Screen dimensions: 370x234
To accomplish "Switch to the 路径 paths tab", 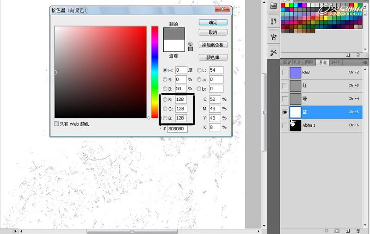I will [x=335, y=62].
